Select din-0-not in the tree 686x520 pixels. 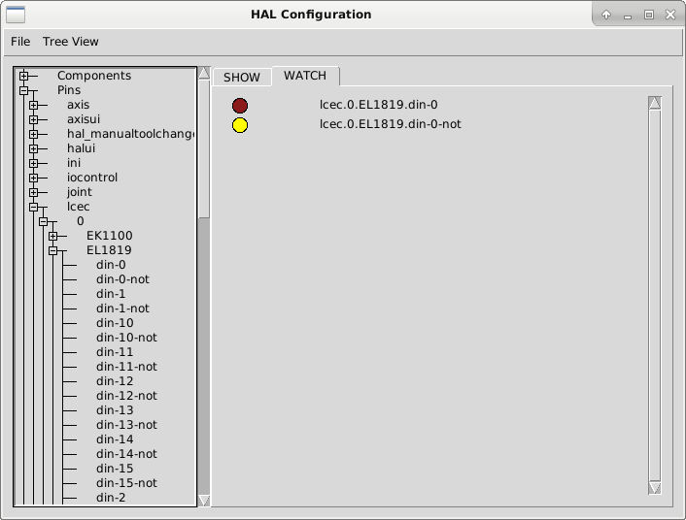pyautogui.click(x=122, y=279)
